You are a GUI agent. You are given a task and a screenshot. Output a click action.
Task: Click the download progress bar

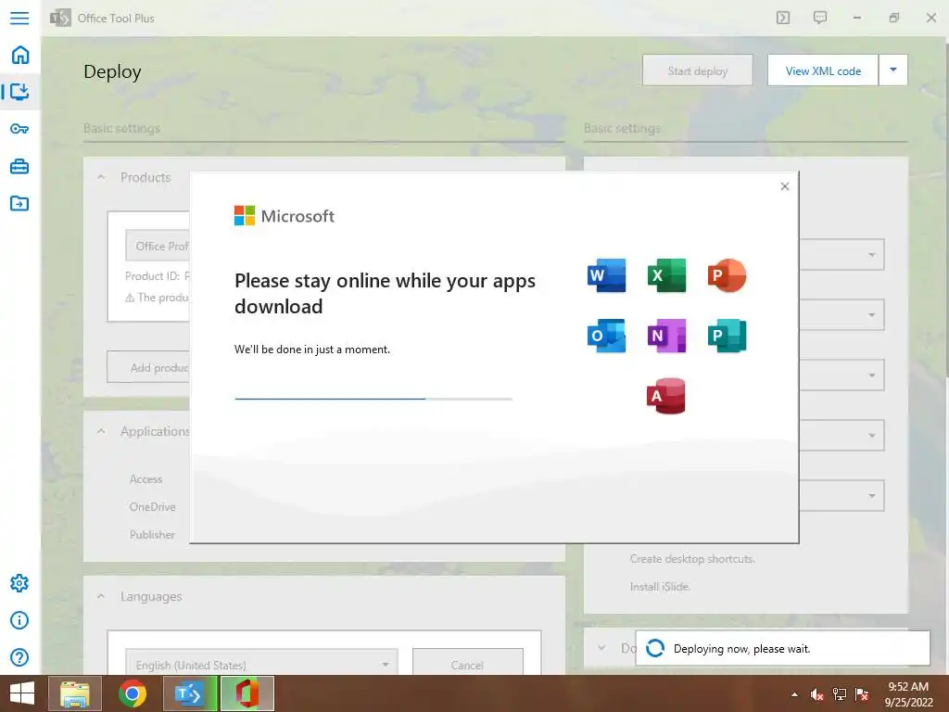(373, 399)
